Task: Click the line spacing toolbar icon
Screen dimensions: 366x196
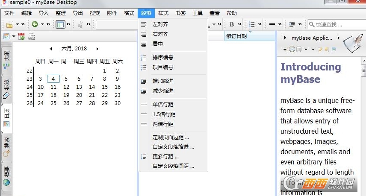Action: click(272, 24)
